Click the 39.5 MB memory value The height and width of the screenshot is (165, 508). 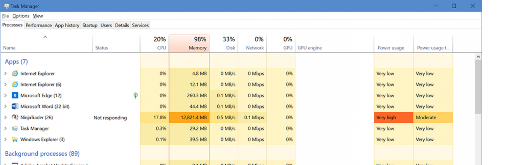(x=198, y=139)
